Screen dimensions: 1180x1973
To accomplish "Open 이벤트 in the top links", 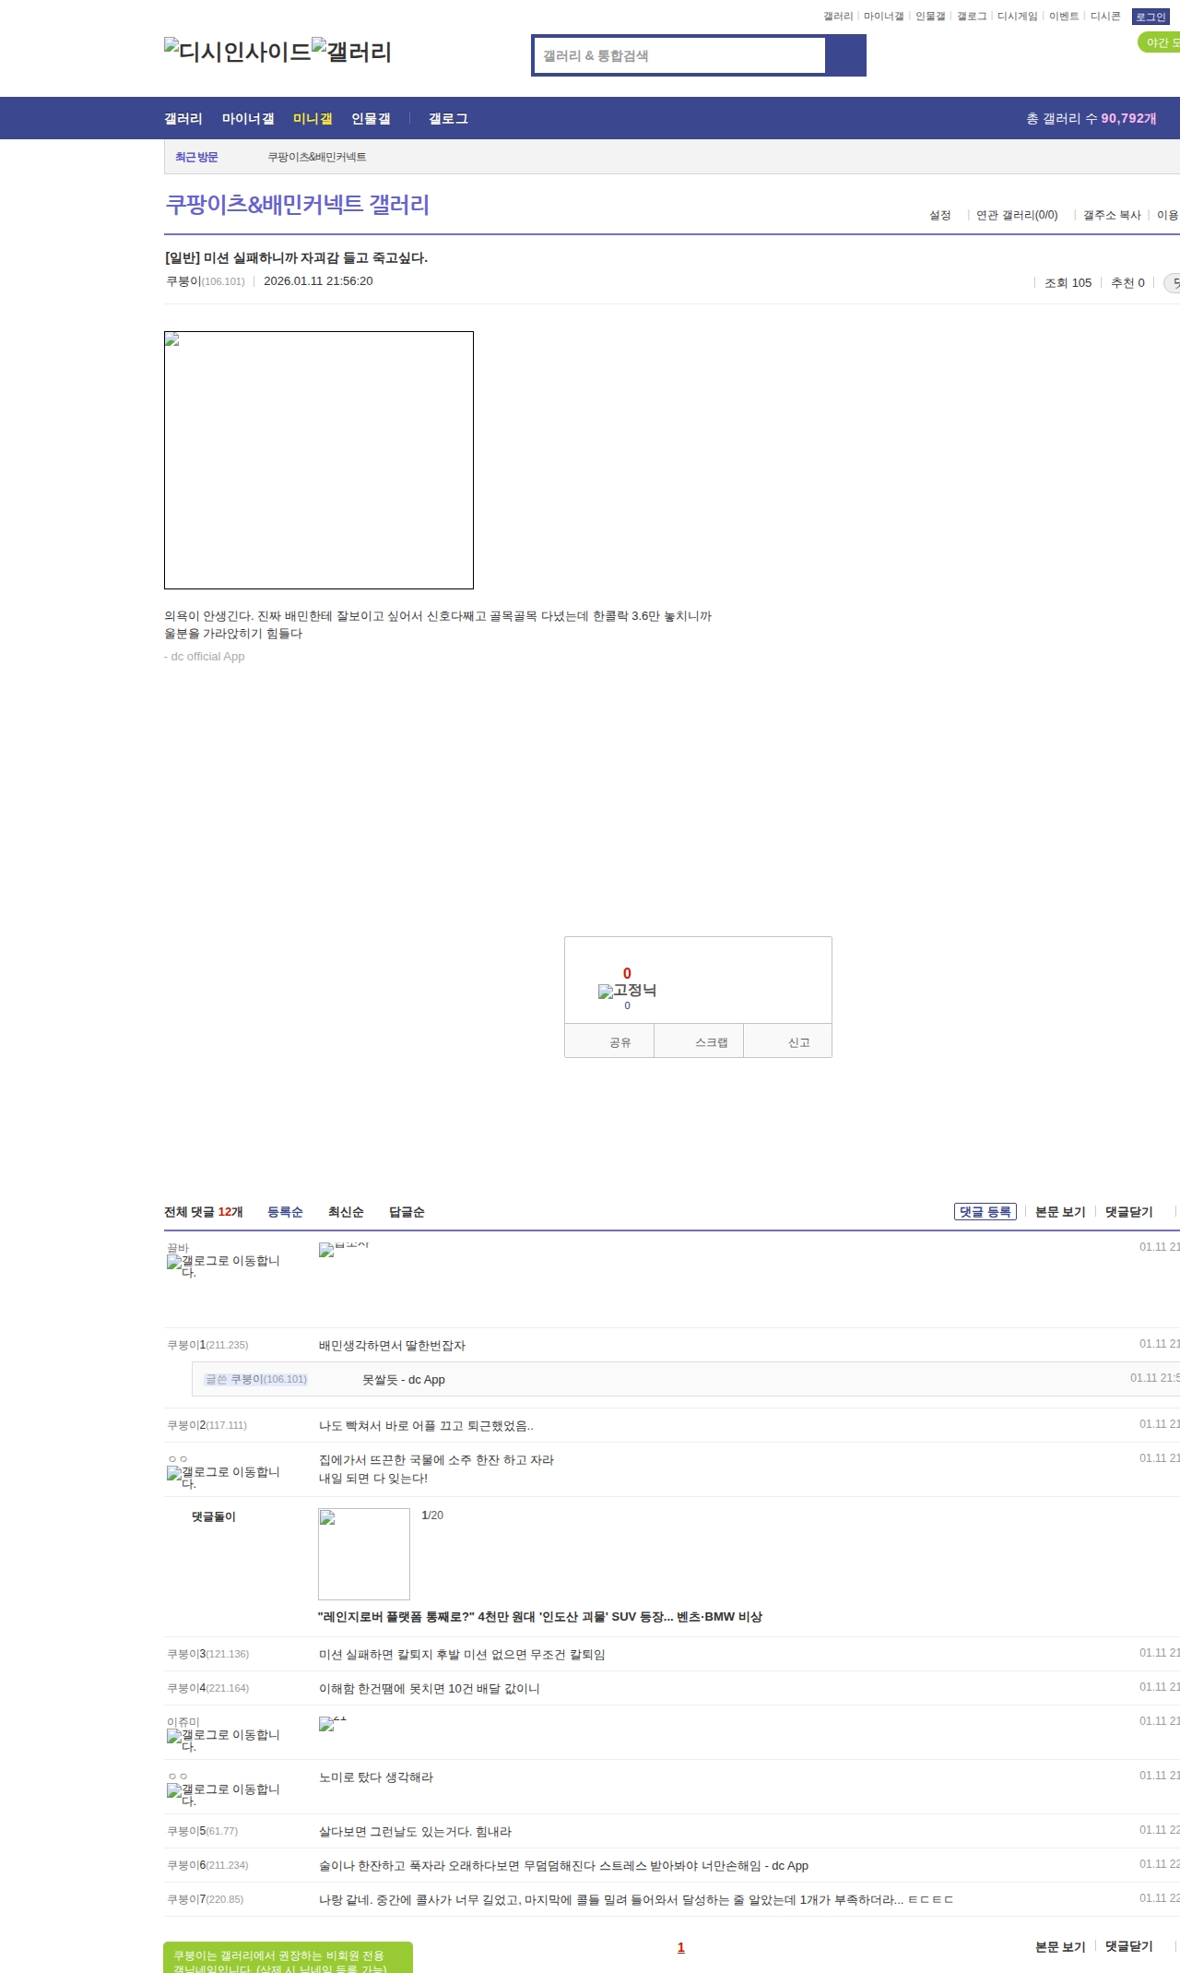I will [x=1064, y=17].
